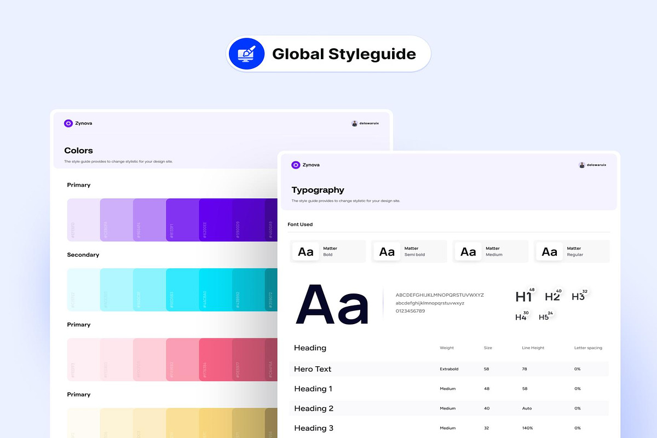Screen dimensions: 657x438
Task: Click the Aa tile for Matter Regular
Action: pyautogui.click(x=549, y=251)
